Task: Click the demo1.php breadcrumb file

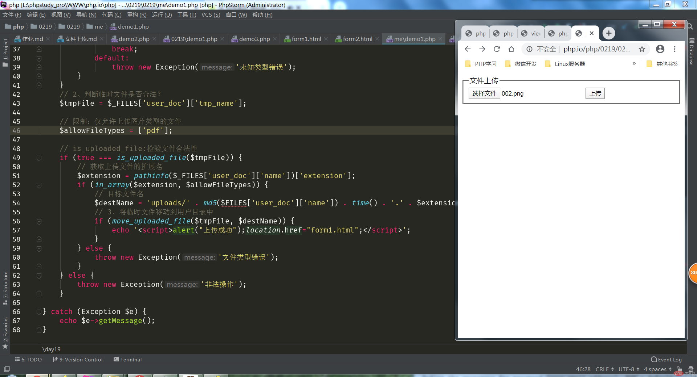Action: 129,26
